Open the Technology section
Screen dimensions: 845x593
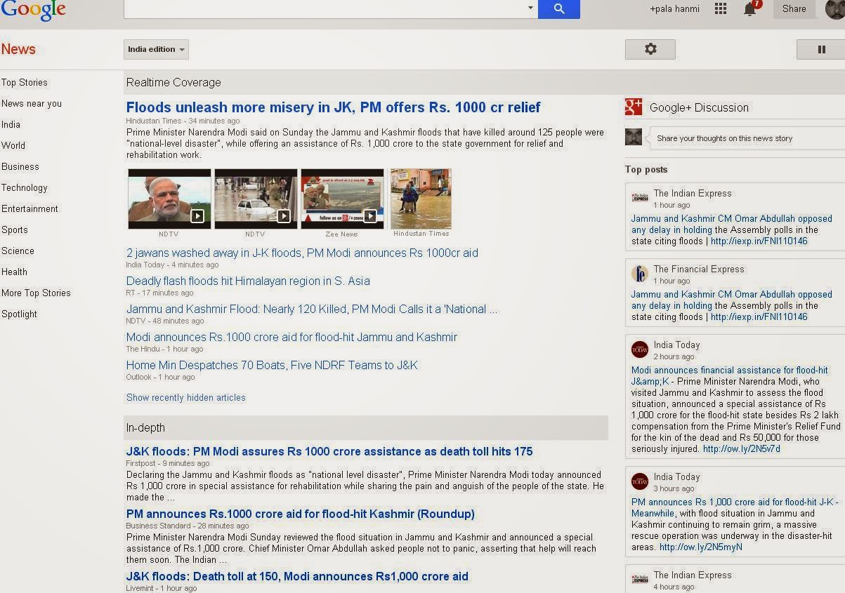[25, 187]
